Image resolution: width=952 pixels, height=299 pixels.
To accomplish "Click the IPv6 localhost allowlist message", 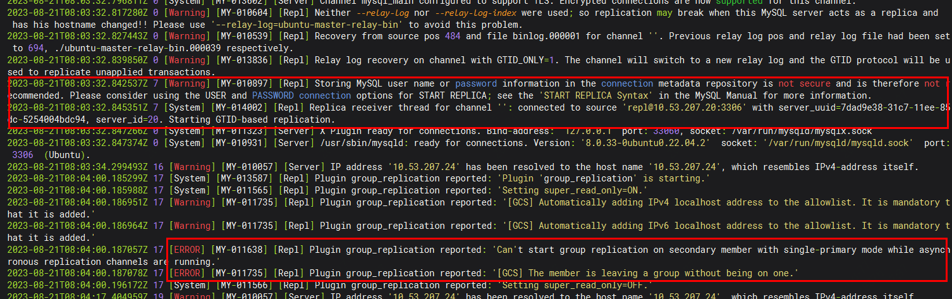I will 724,226.
